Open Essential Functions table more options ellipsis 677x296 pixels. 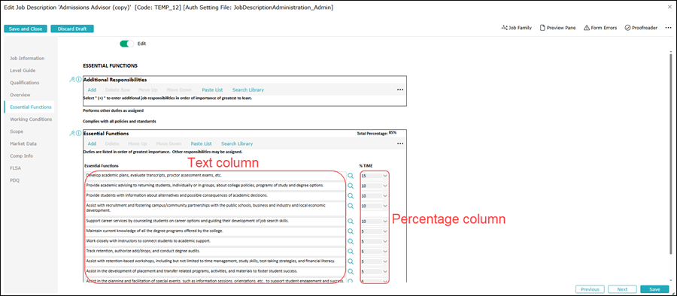pyautogui.click(x=400, y=143)
